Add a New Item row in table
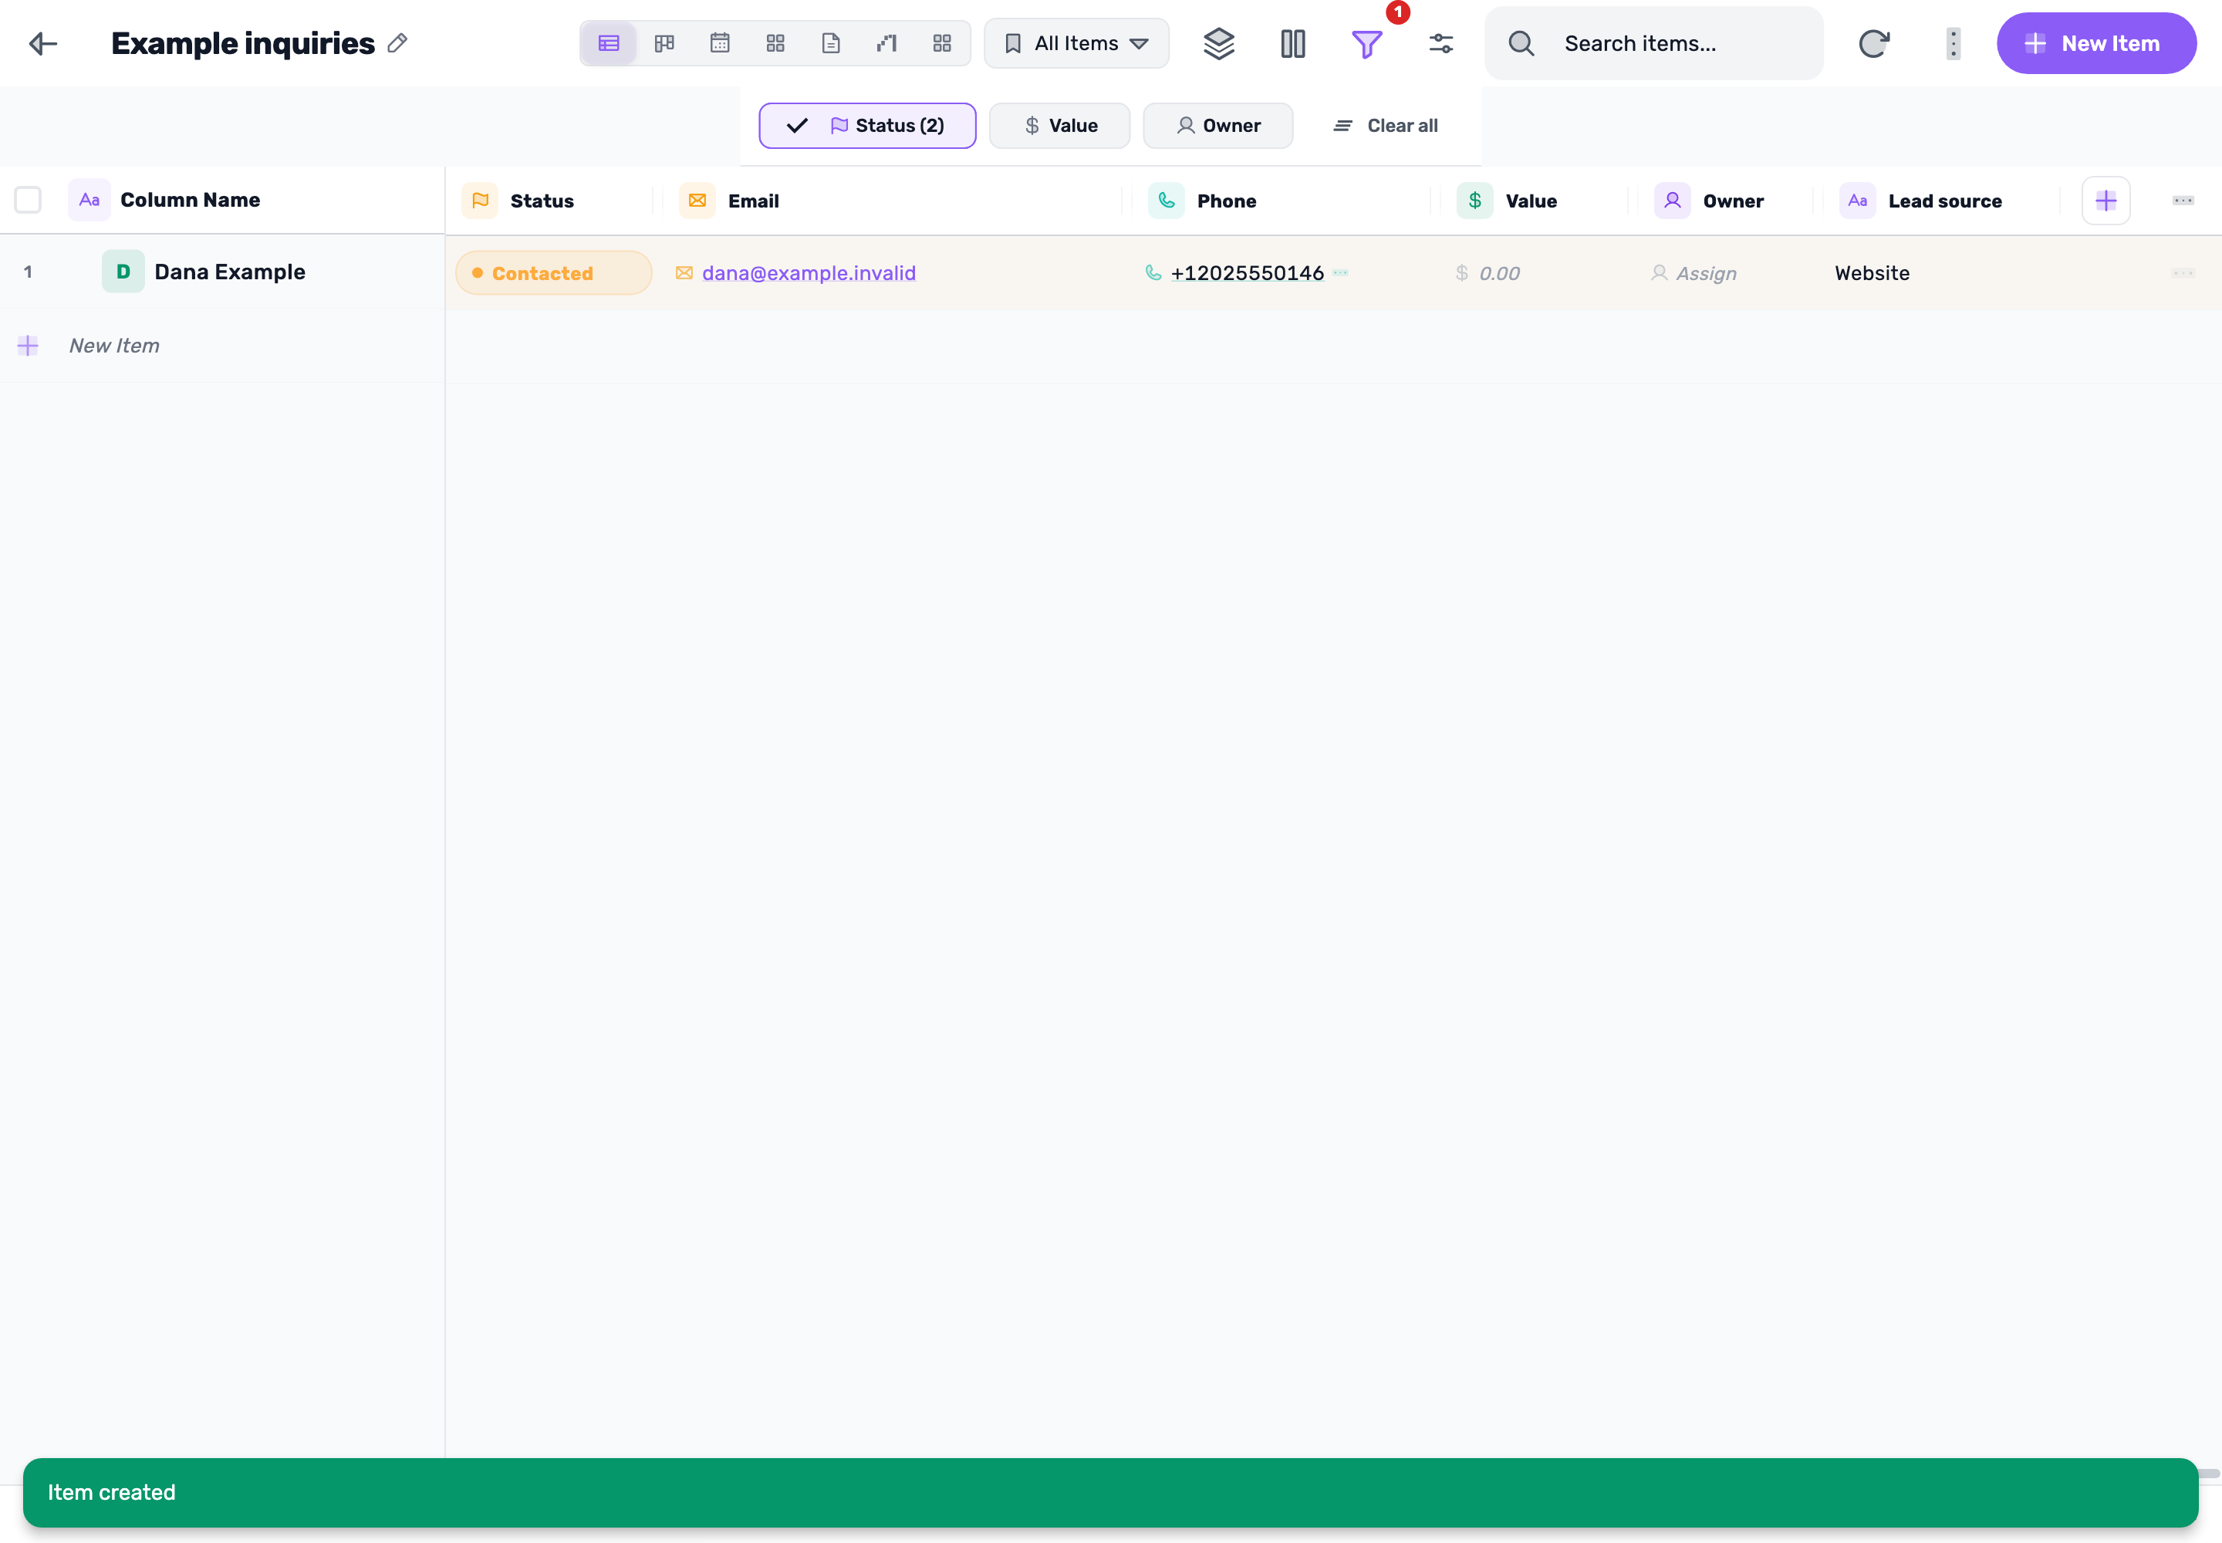Screen dimensions: 2222x1543 (114, 346)
